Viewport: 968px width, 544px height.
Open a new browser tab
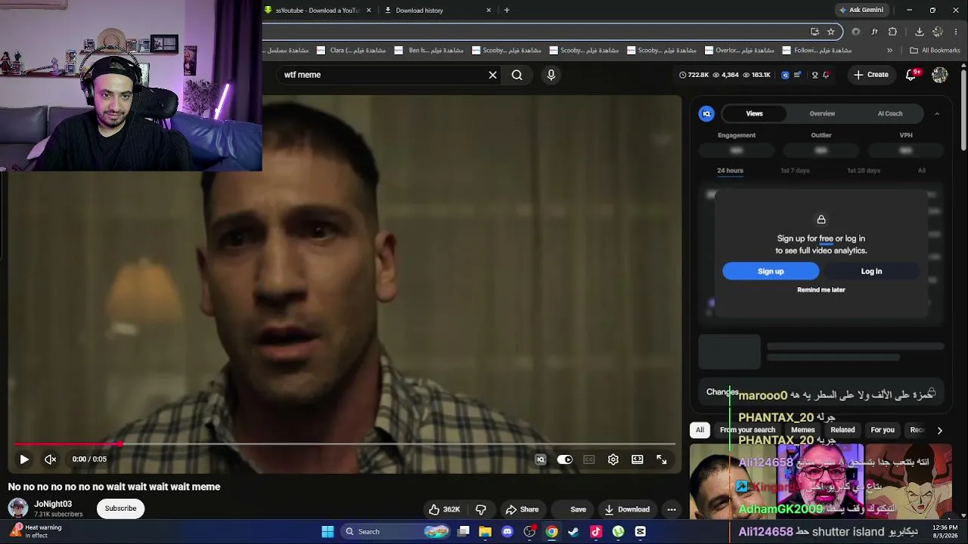[507, 11]
